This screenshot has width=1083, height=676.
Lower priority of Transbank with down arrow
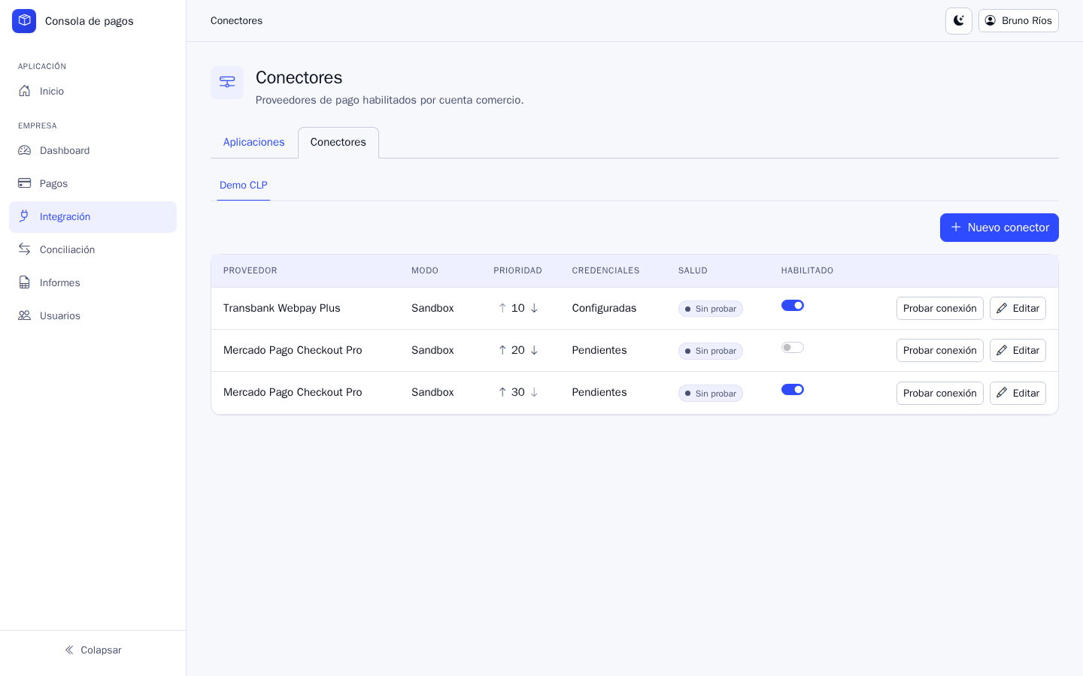point(534,308)
